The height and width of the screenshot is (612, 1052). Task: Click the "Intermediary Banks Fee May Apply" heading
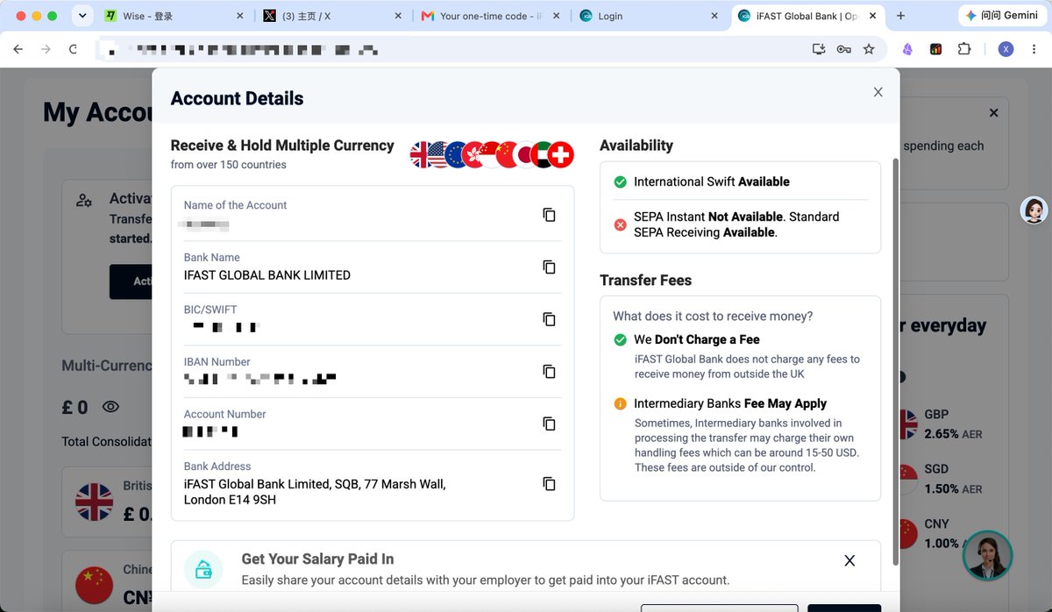(x=730, y=403)
